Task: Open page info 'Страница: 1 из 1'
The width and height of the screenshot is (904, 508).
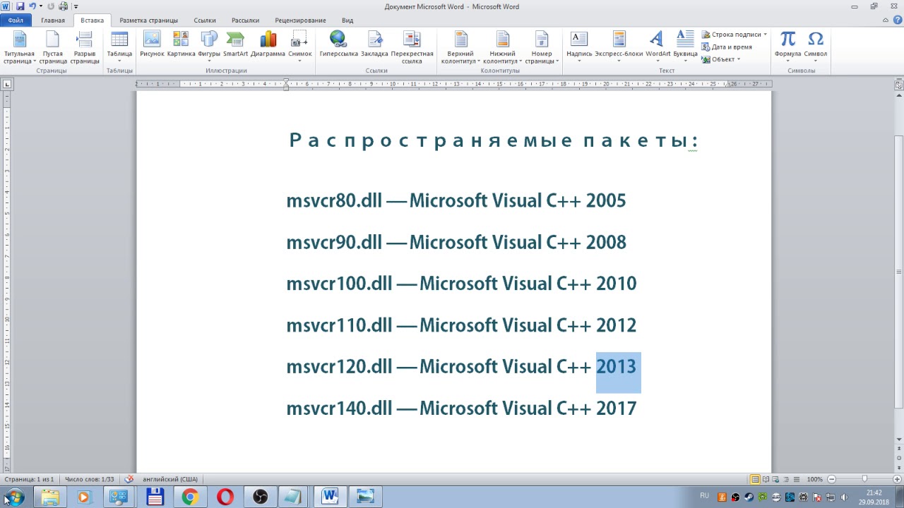Action: [29, 479]
